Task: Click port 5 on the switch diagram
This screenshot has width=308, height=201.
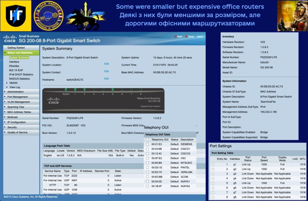Action: (112, 90)
